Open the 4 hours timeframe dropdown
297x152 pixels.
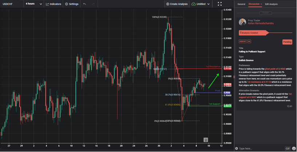tap(34, 4)
